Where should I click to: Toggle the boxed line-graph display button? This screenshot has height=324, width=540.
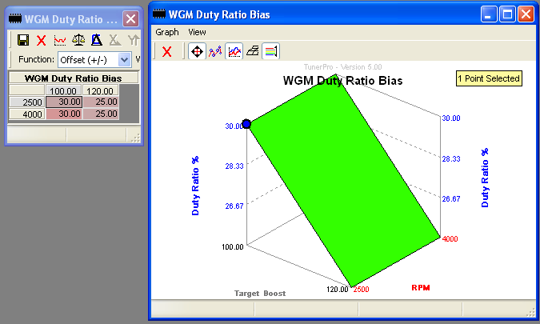[x=234, y=52]
